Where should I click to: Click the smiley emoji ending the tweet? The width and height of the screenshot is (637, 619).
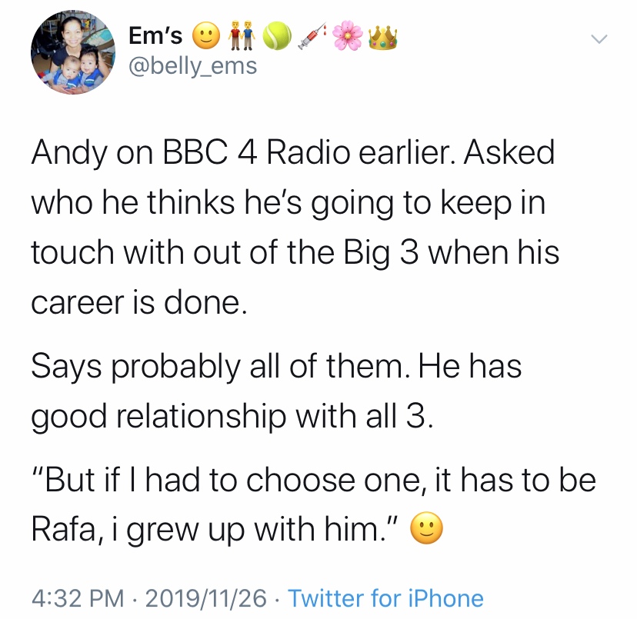[x=428, y=530]
